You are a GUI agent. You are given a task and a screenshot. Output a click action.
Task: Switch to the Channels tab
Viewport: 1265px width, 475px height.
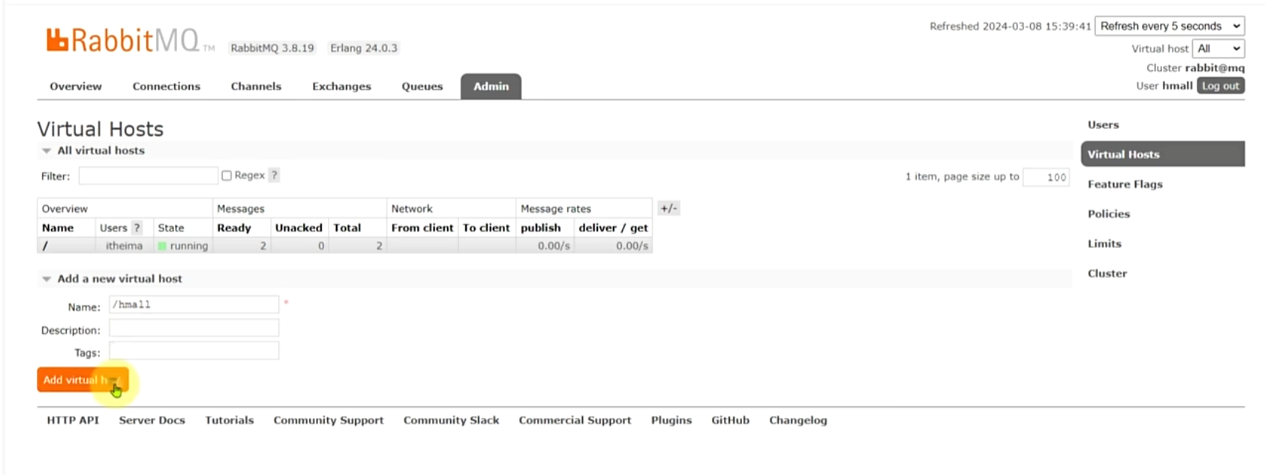click(256, 86)
